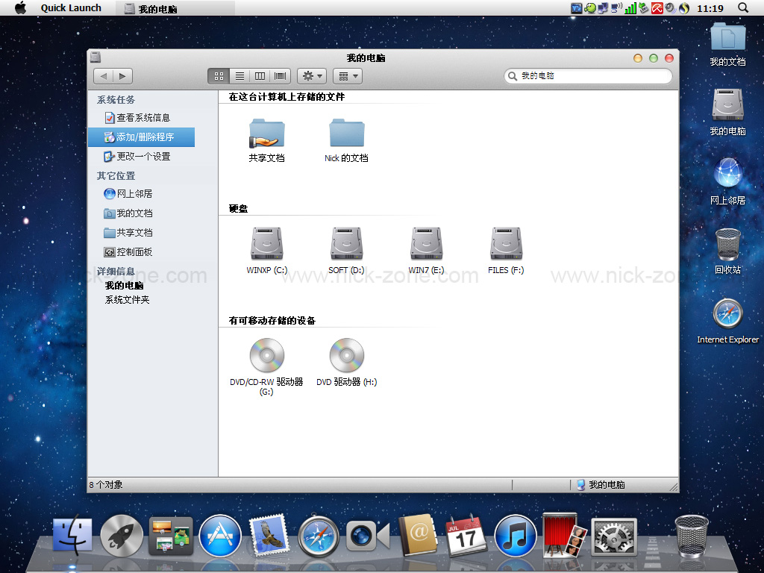Collapse the 其它位置 sidebar section

click(116, 176)
